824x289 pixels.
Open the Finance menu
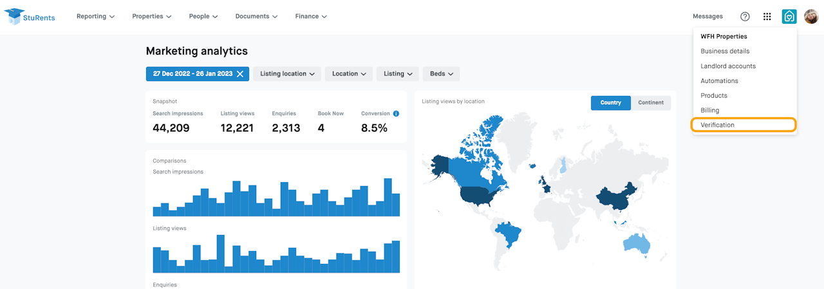point(311,17)
